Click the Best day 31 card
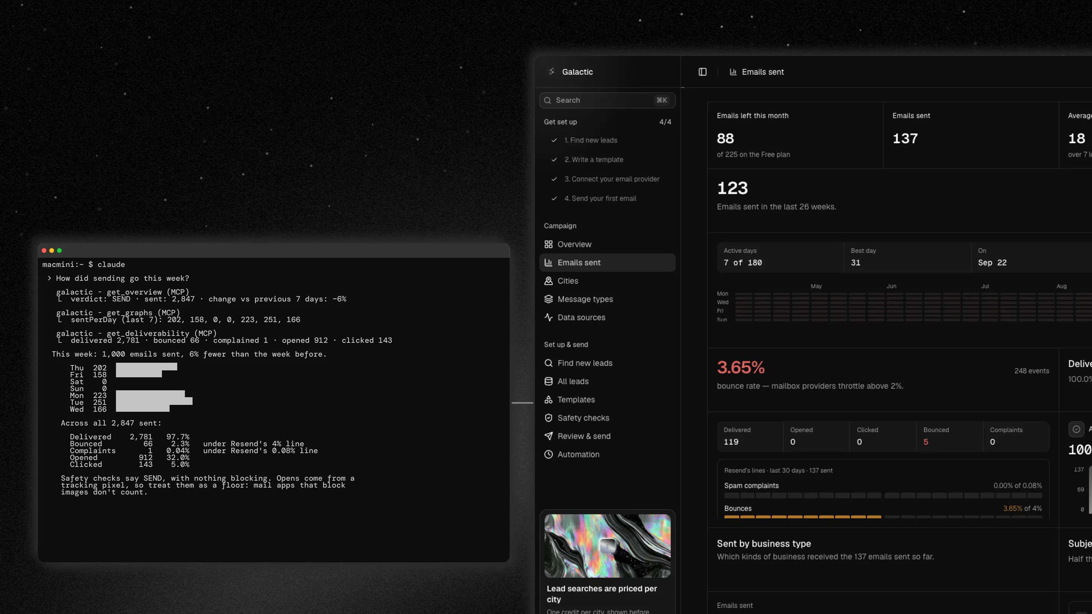The image size is (1092, 614). coord(907,257)
